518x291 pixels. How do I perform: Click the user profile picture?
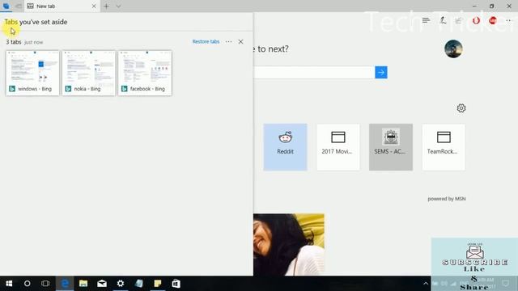pos(453,48)
